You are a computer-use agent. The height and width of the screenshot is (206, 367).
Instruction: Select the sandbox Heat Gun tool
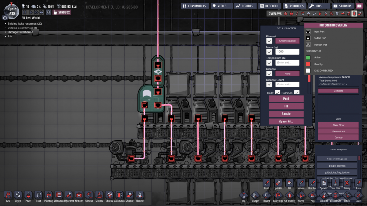tap(313, 183)
